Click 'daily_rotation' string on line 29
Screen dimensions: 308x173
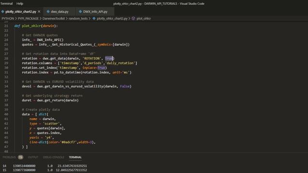[x=120, y=63]
